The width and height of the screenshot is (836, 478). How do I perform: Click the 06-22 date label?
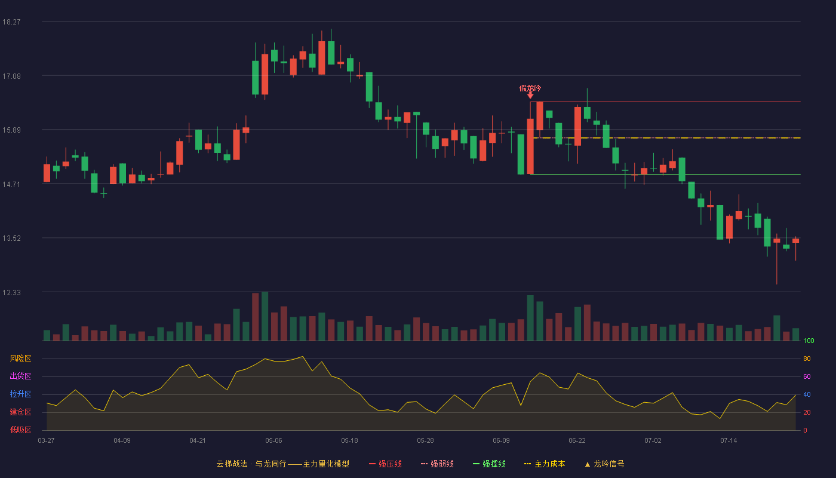(x=577, y=440)
